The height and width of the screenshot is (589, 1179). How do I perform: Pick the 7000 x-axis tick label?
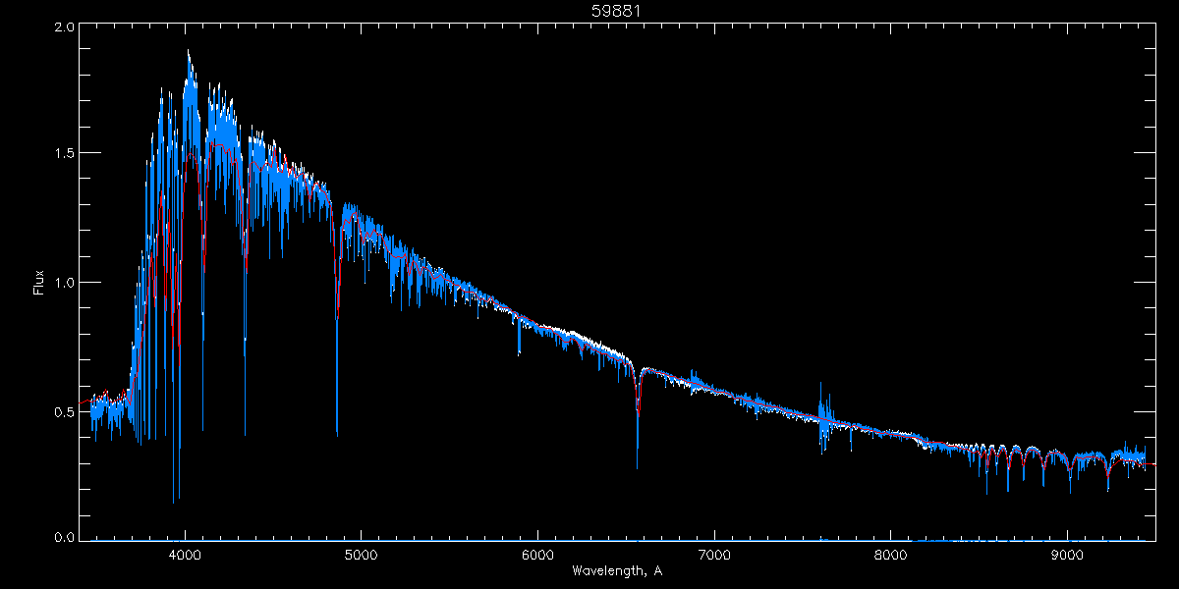click(714, 554)
